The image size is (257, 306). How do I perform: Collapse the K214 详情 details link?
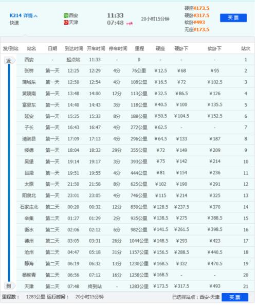click(24, 15)
